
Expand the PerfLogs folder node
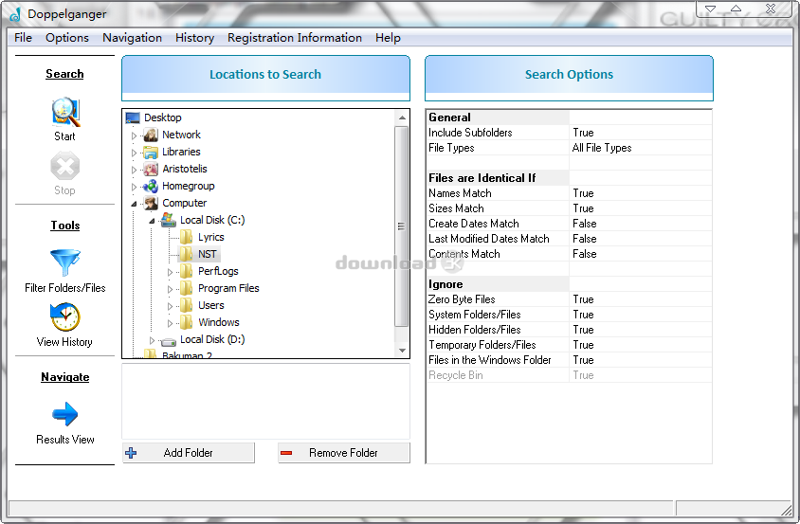170,272
